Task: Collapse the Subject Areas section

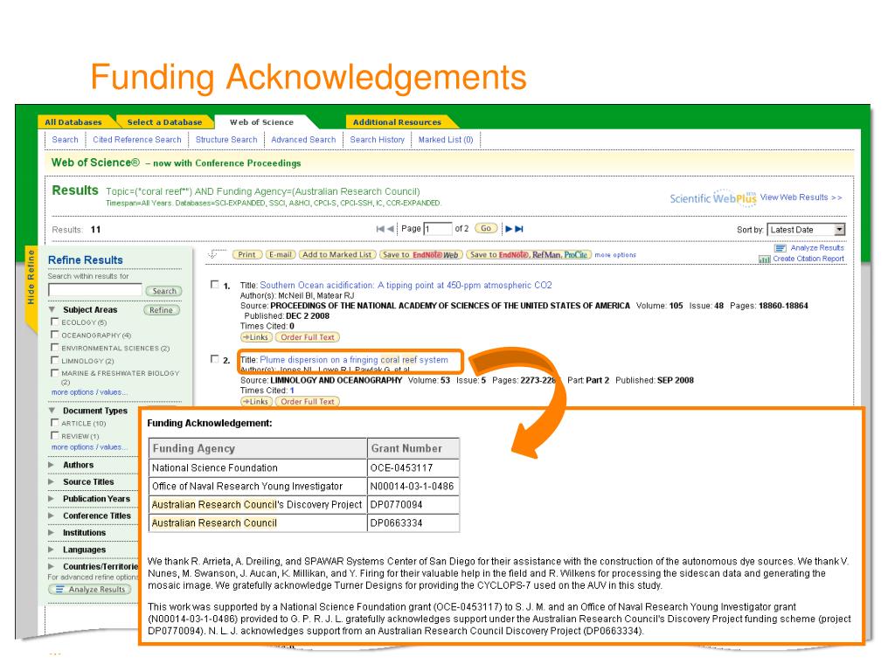Action: click(x=52, y=310)
